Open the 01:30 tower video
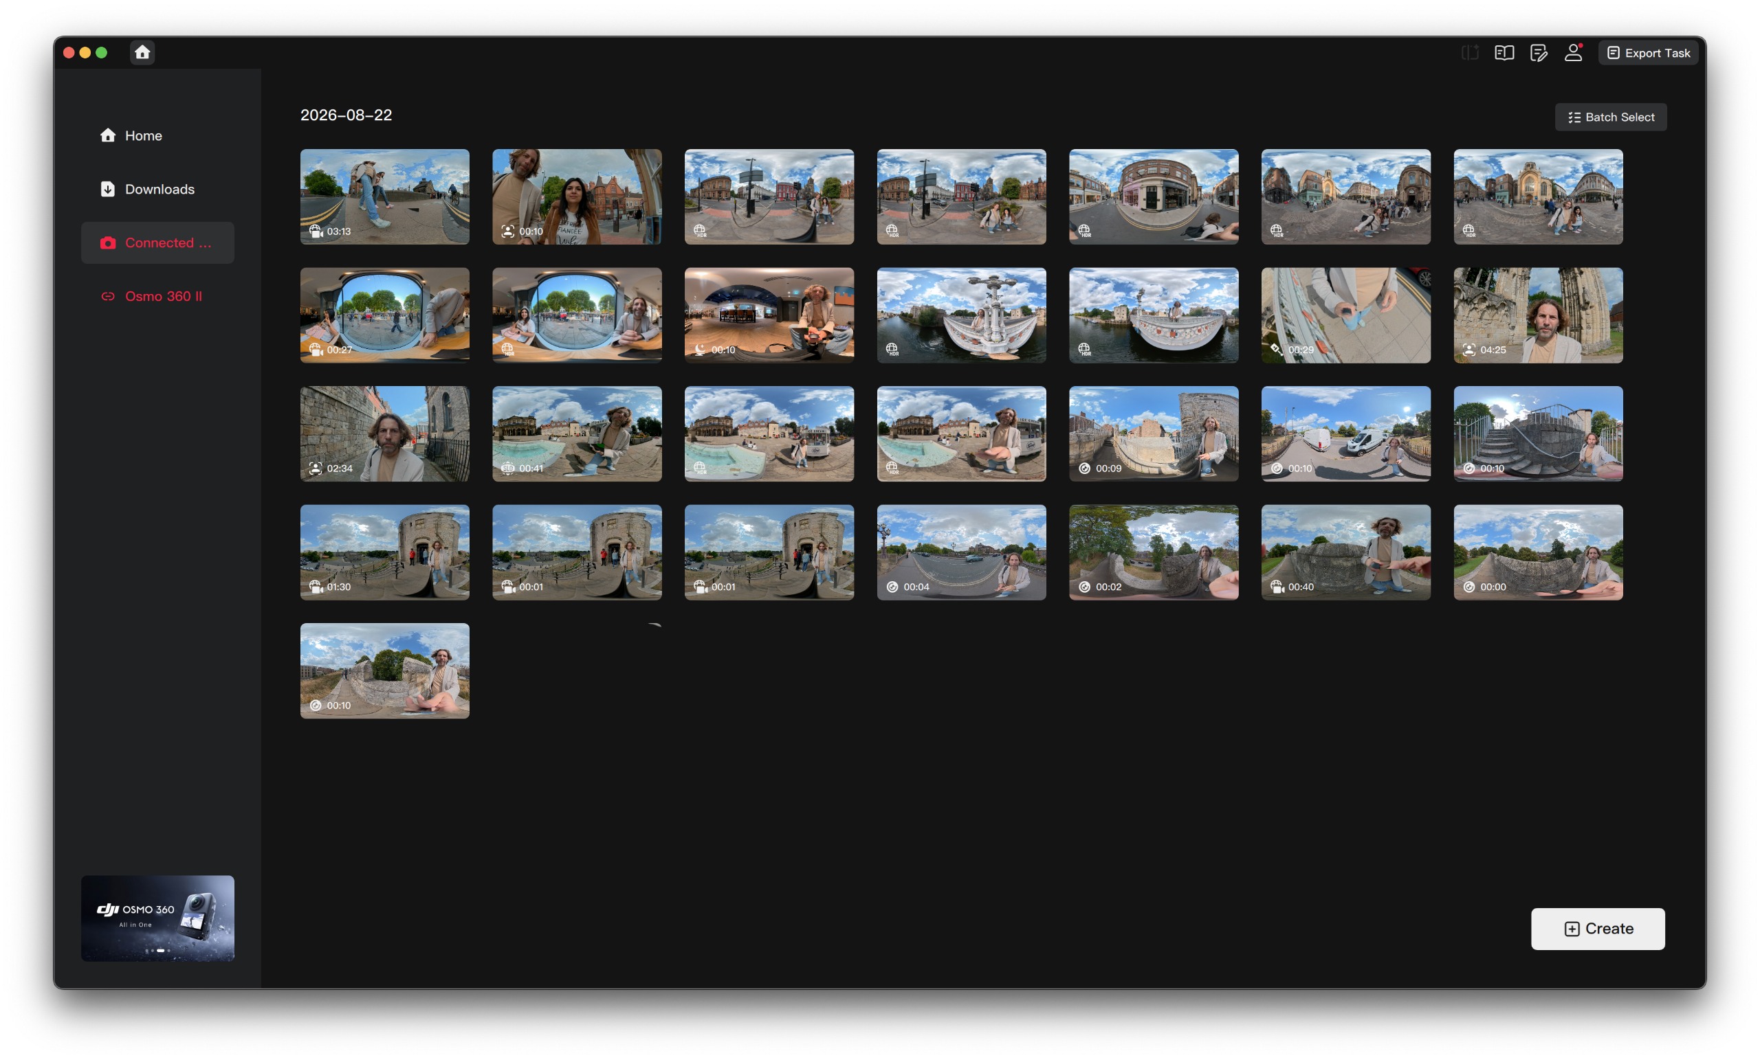 point(384,552)
